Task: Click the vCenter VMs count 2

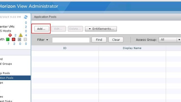Action: click(x=26, y=27)
